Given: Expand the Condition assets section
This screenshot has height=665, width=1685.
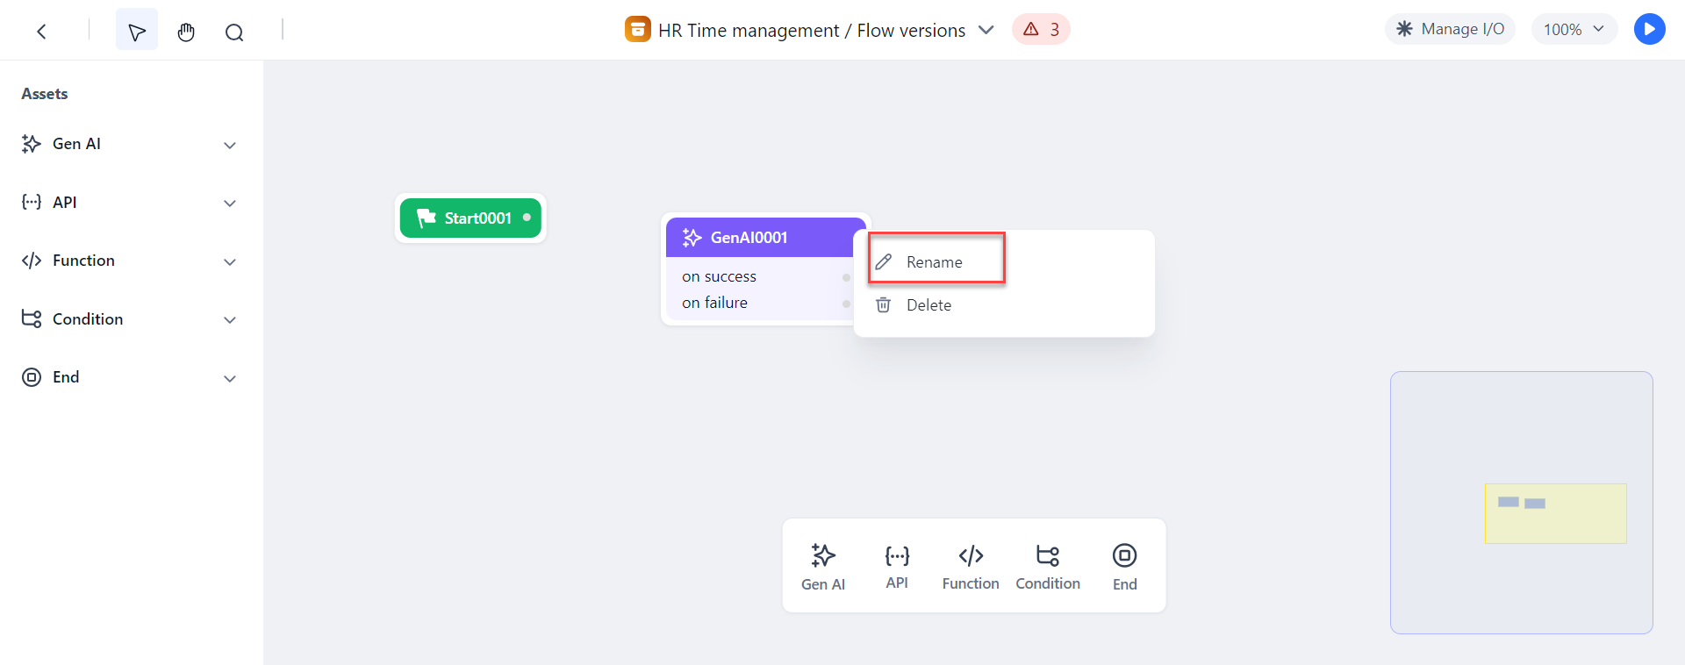Looking at the screenshot, I should (230, 320).
